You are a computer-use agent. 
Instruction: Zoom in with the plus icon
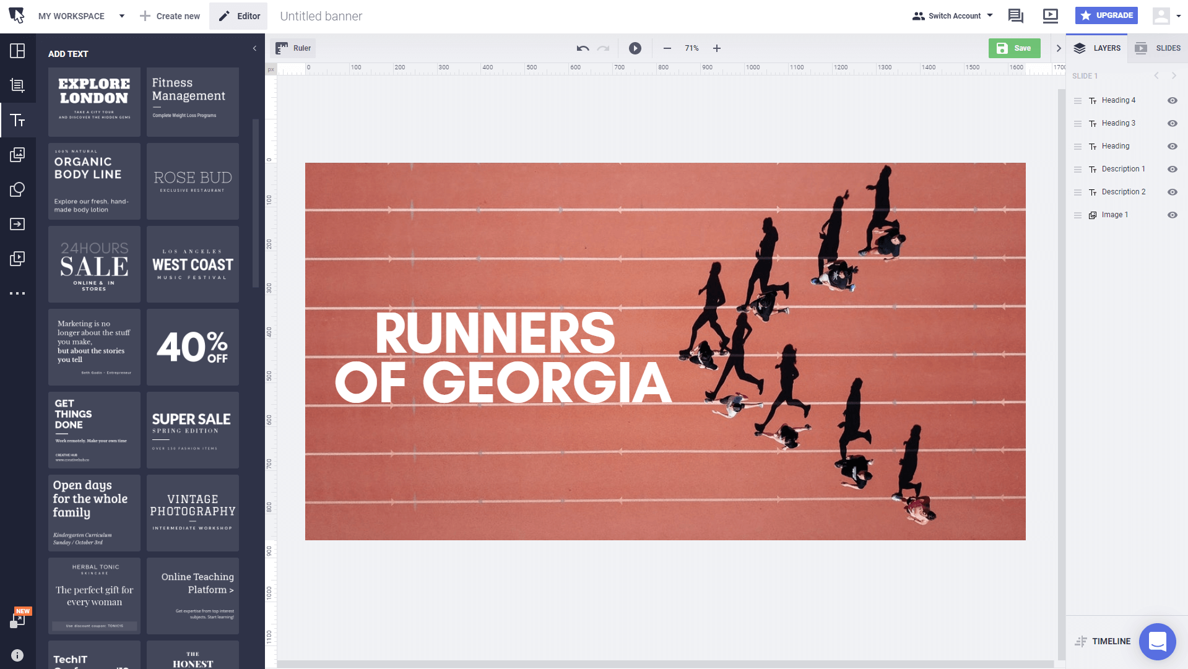coord(717,48)
